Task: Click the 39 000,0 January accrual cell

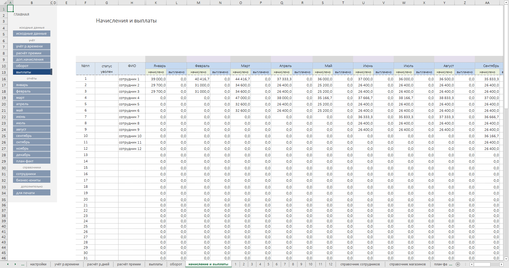Action: point(156,79)
